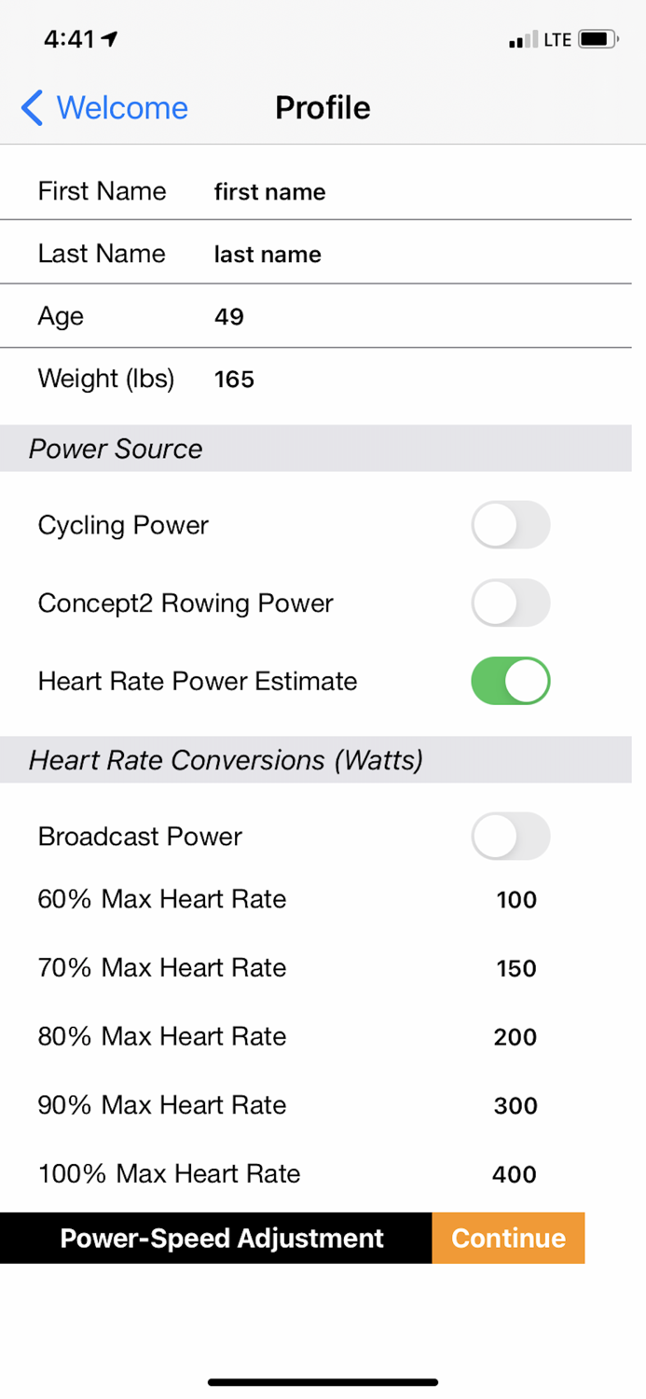Screen dimensions: 646x1399
Task: Edit the First Name field
Action: pos(270,192)
